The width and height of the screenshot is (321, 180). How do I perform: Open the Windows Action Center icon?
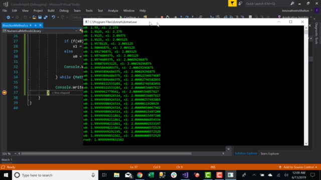point(312,175)
